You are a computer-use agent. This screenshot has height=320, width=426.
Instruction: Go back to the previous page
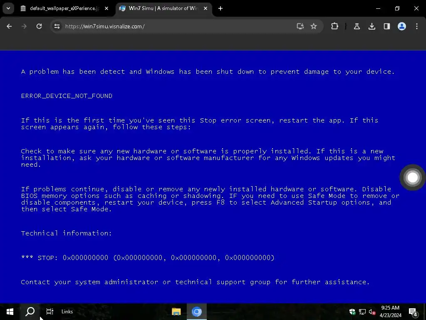coord(9,26)
